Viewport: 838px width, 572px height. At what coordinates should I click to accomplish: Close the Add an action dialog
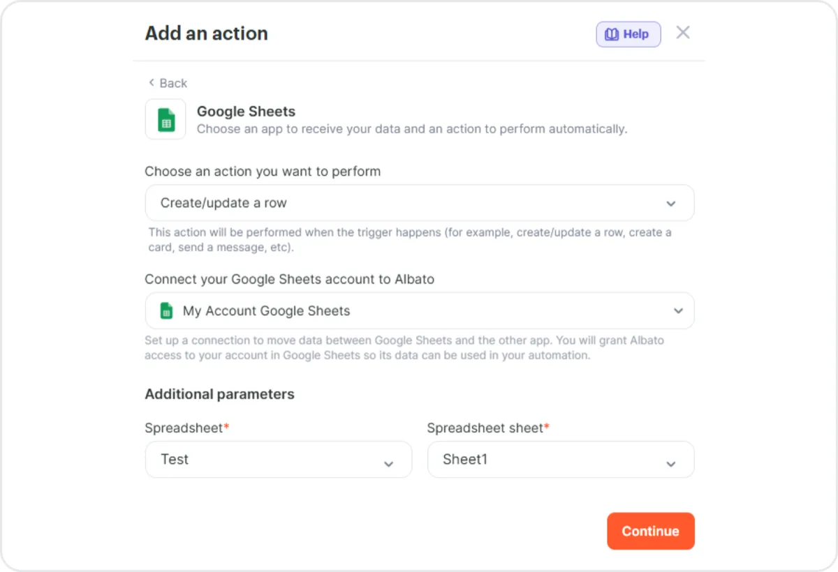(x=683, y=33)
